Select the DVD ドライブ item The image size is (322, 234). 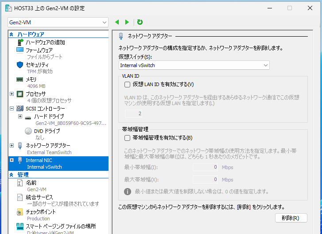[47, 131]
